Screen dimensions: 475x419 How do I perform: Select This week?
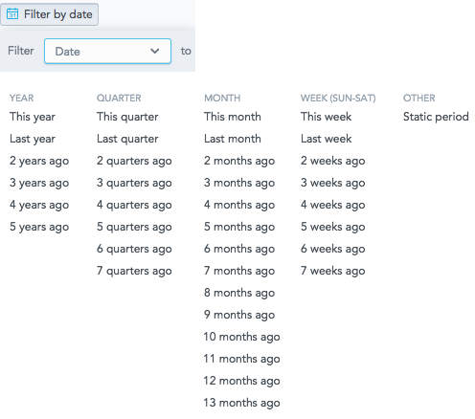pos(326,117)
